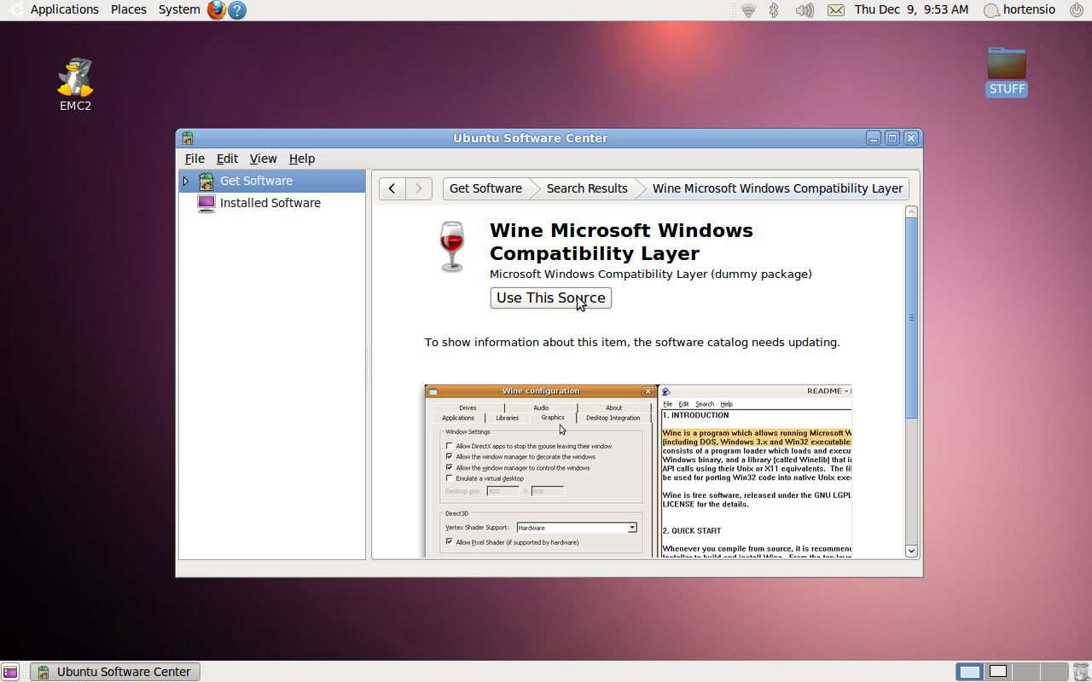Image resolution: width=1092 pixels, height=682 pixels.
Task: Click the Bluetooth icon in top panel
Action: click(775, 10)
